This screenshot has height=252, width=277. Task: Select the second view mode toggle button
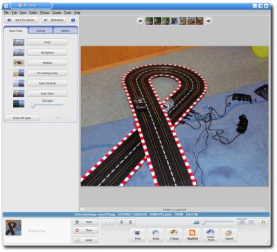pos(251,222)
